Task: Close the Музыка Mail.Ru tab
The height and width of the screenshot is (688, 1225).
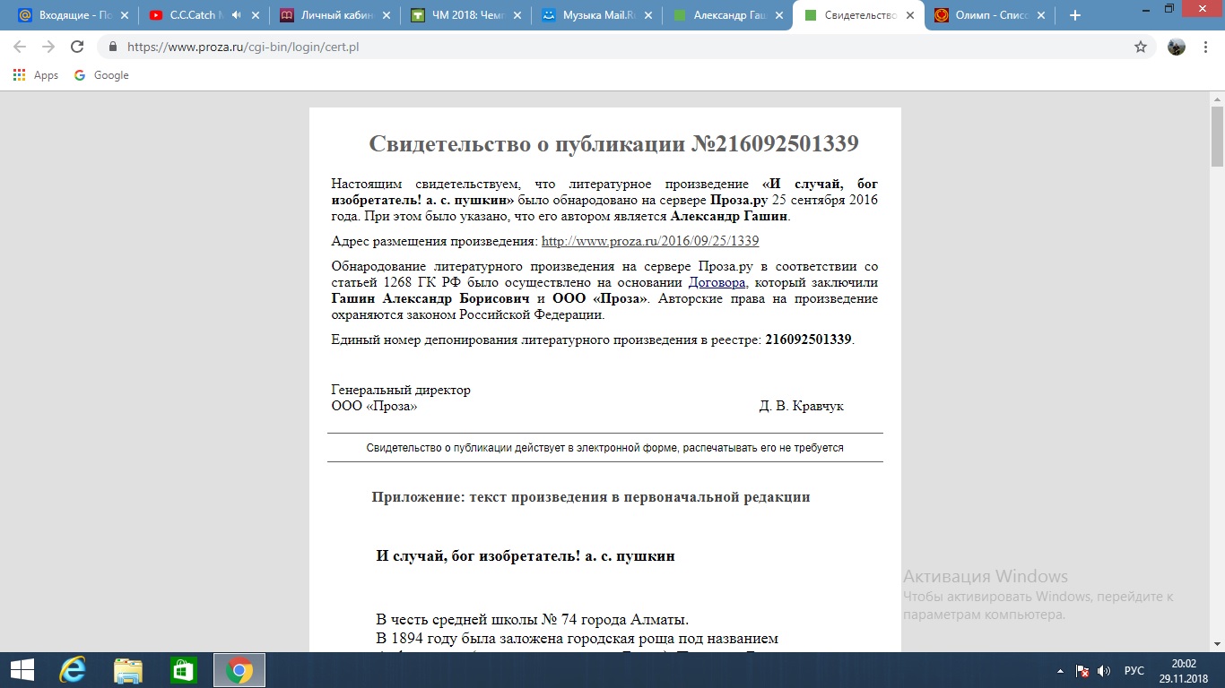Action: 648,15
